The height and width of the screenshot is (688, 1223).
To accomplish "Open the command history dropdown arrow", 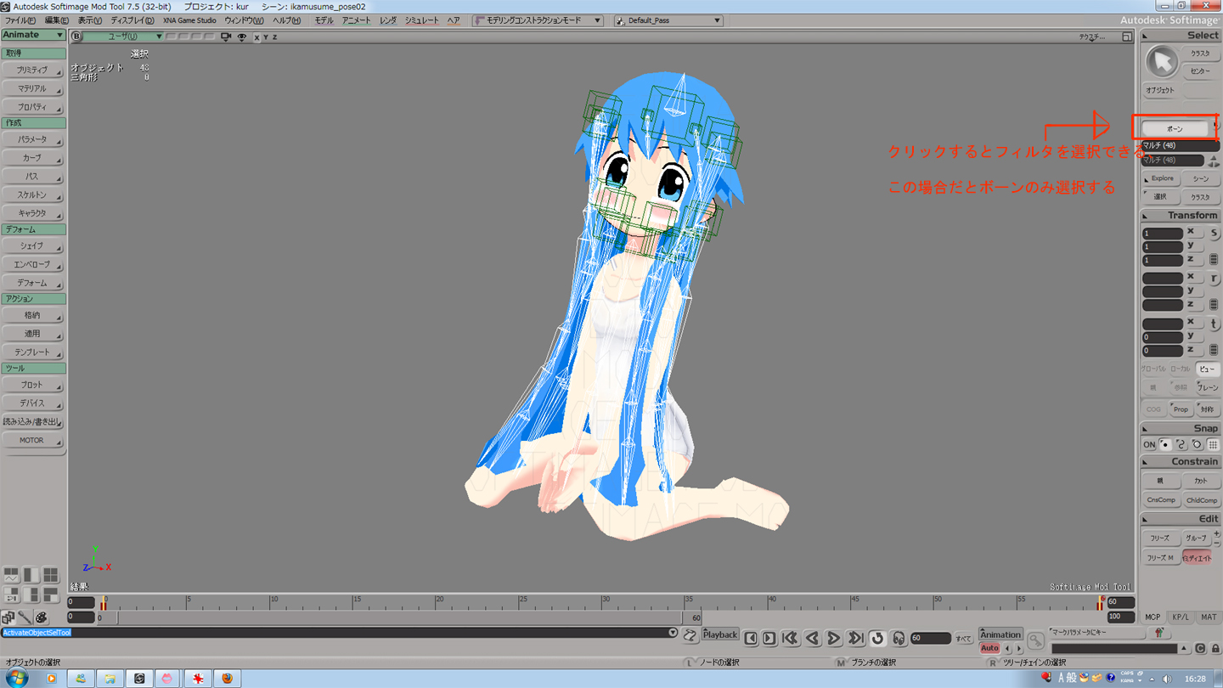I will (673, 633).
